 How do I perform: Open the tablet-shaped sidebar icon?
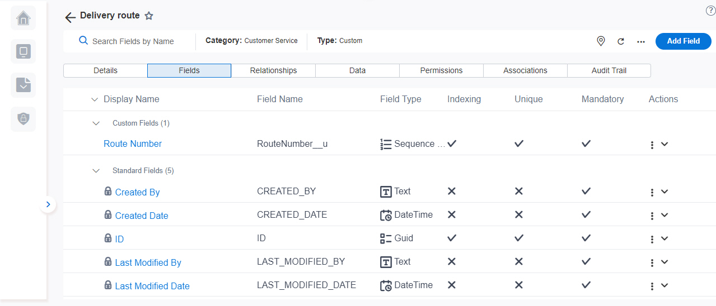(24, 52)
